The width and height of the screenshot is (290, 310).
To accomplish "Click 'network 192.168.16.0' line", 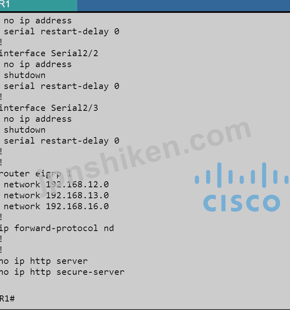I will click(x=56, y=206).
